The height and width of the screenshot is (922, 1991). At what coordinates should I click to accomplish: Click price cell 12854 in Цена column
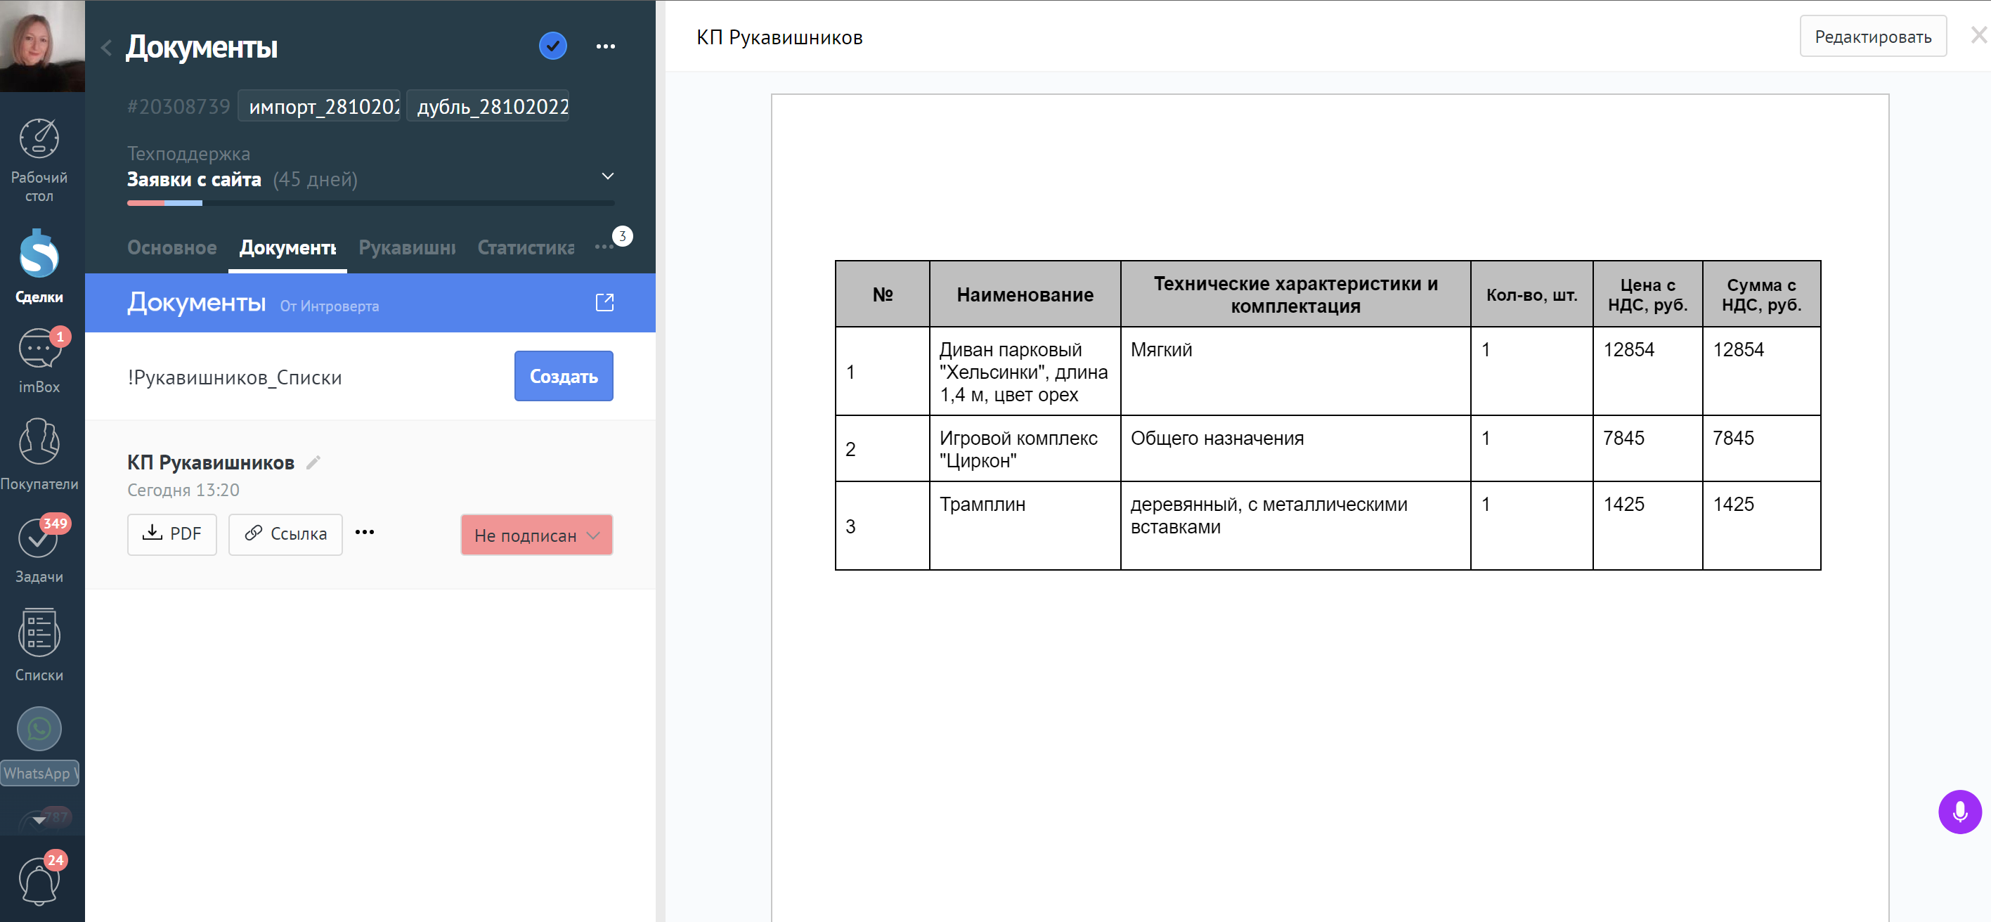coord(1647,371)
